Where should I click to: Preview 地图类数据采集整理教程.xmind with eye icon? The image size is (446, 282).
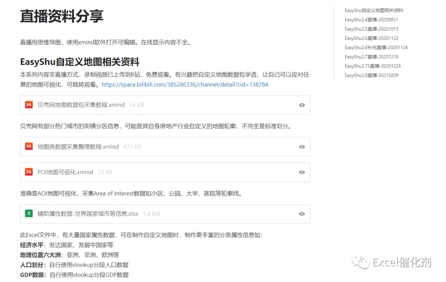(302, 147)
